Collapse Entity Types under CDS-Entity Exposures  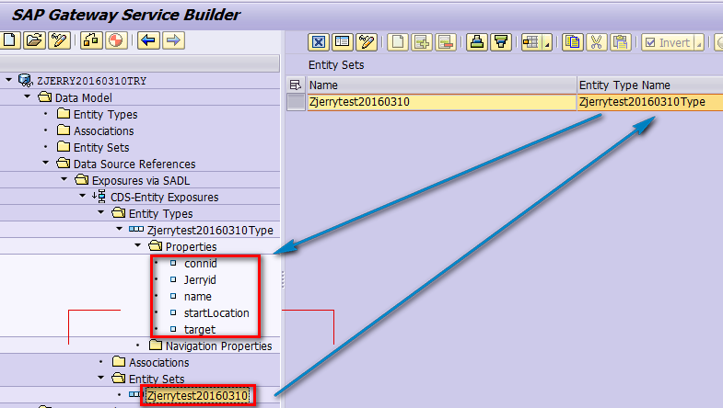tap(101, 213)
